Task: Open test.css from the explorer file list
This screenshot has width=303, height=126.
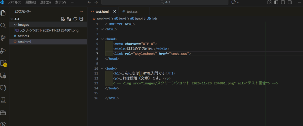Action: 23,36
